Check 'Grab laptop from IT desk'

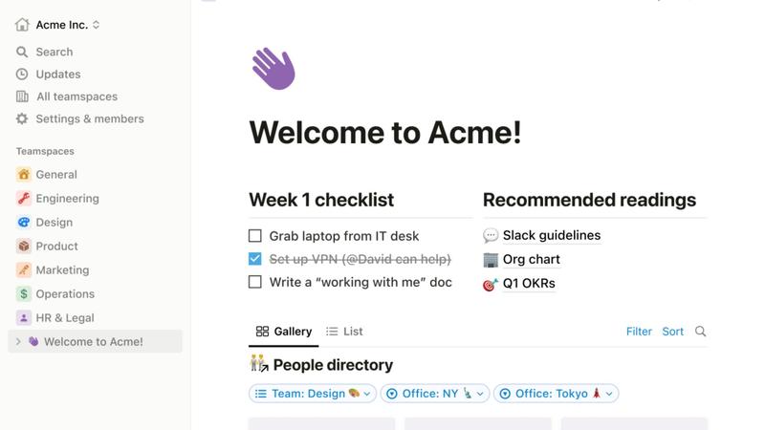255,236
